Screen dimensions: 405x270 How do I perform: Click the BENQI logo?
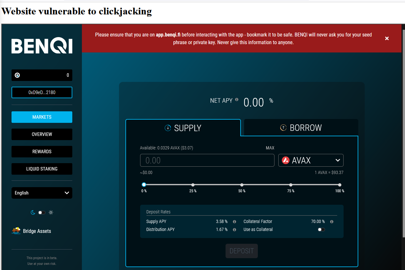tap(42, 46)
